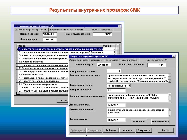Viewport: 187px width, 140px height.
Task: Select the 4.4. Управление проектированием row
Action: (43, 84)
